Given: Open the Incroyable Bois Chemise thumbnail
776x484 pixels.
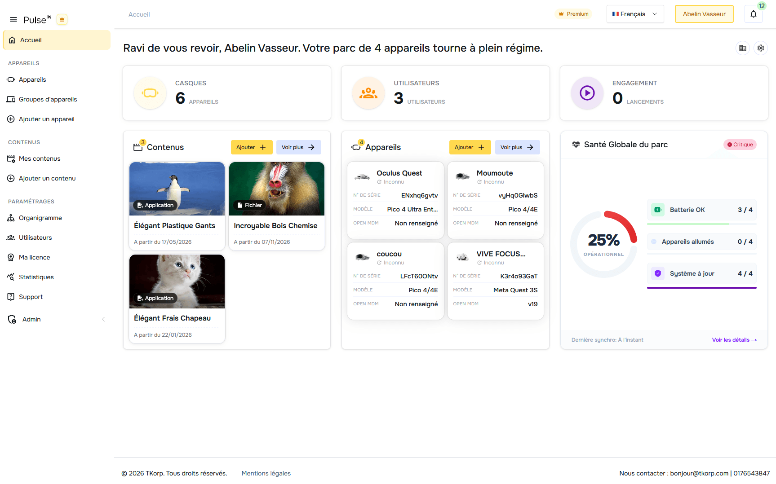Looking at the screenshot, I should point(276,189).
